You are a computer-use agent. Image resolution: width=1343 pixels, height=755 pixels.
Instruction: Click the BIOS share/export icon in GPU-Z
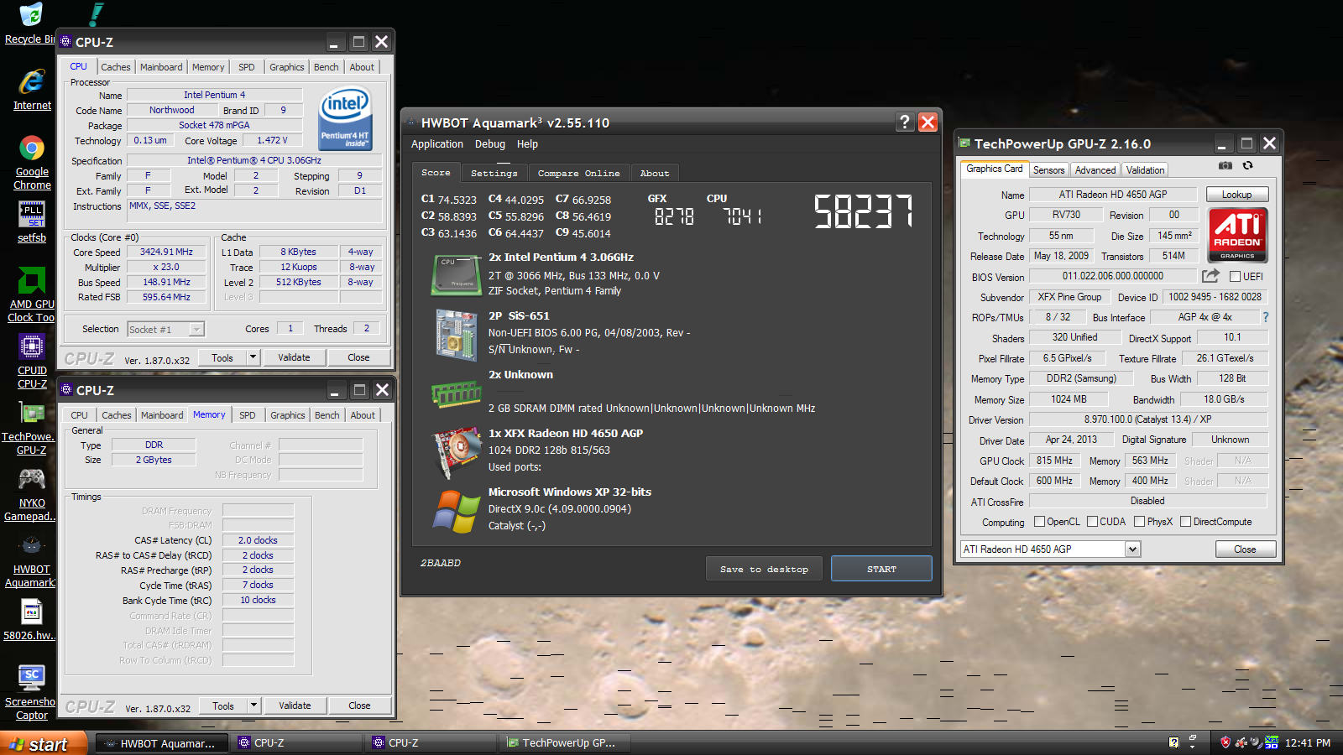click(x=1210, y=276)
